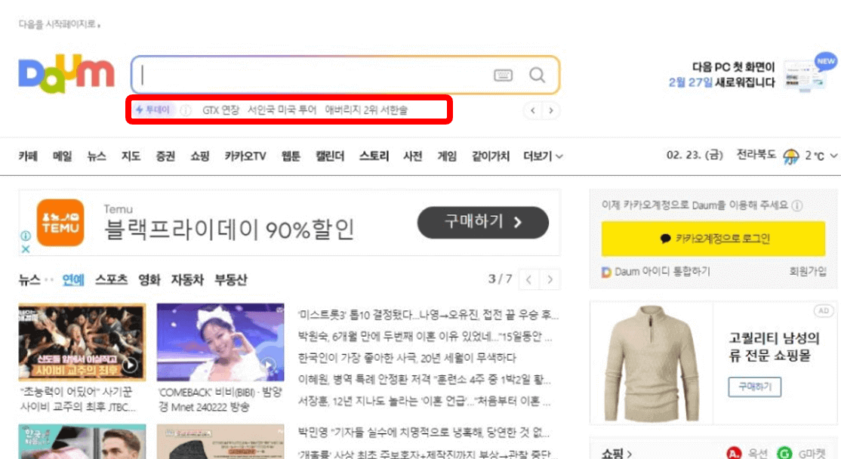Click the Daum logo
841x459 pixels.
65,74
